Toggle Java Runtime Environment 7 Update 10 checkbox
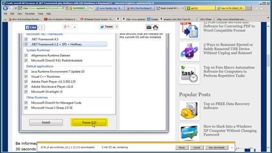Viewport: 272px width, 153px height. pyautogui.click(x=26, y=71)
